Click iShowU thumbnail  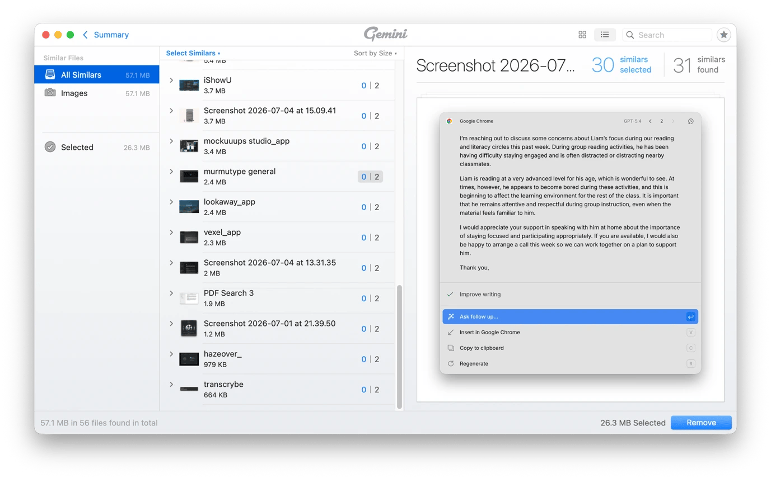pyautogui.click(x=189, y=86)
